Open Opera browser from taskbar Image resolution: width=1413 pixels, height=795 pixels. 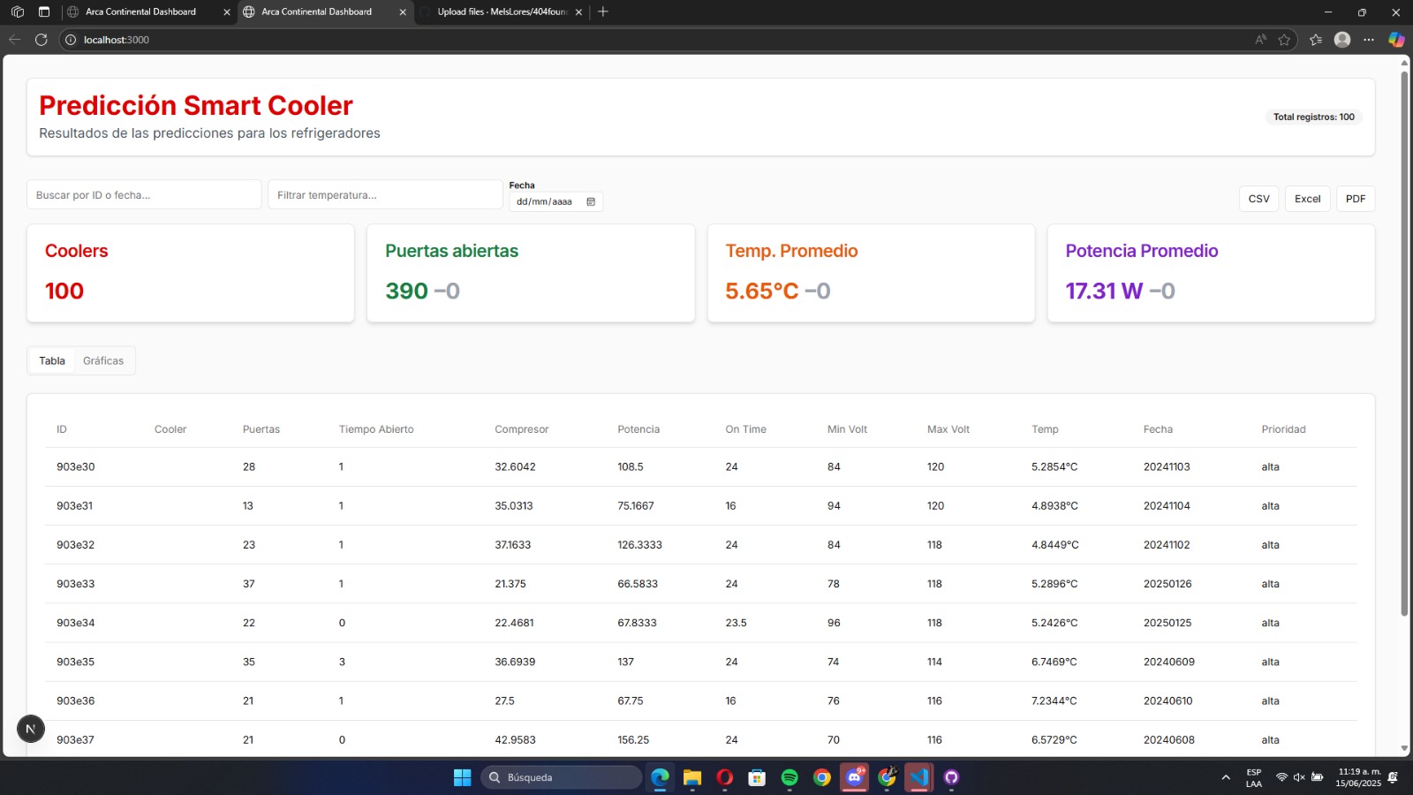725,777
